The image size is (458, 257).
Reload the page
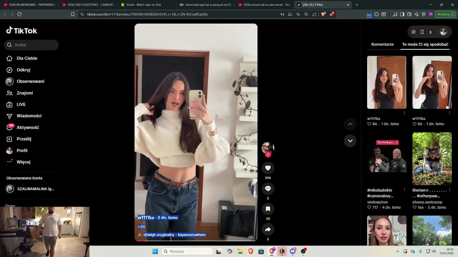tap(19, 14)
